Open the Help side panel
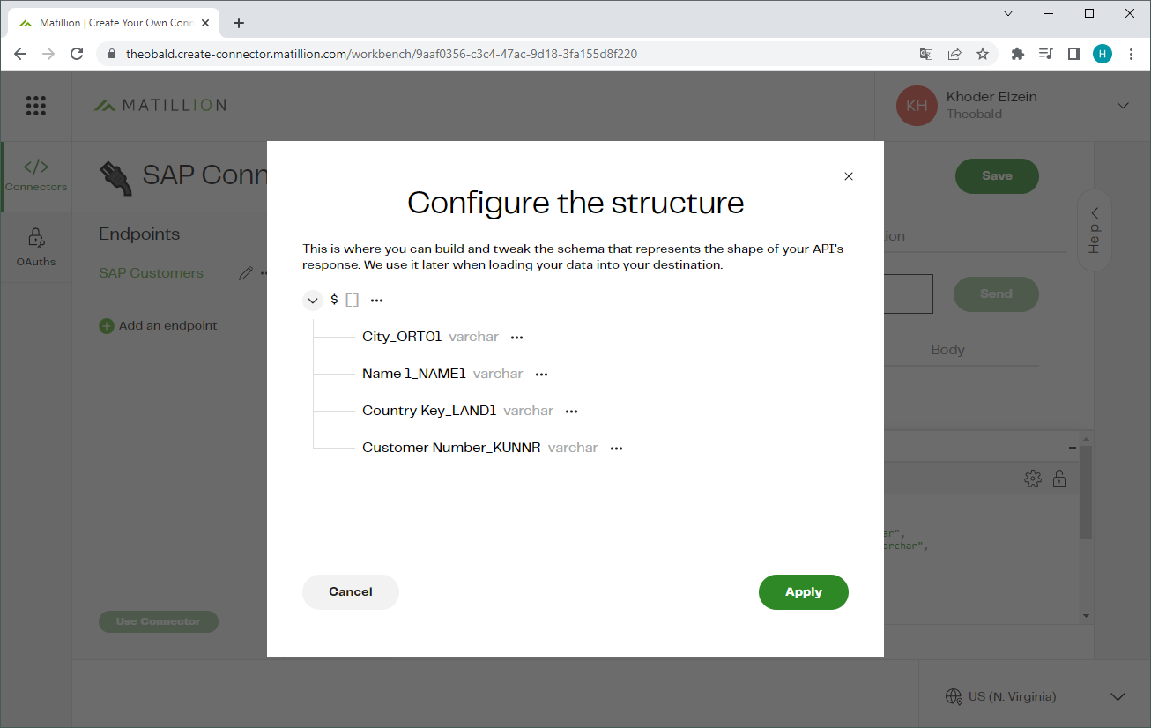This screenshot has width=1151, height=728. [1094, 230]
